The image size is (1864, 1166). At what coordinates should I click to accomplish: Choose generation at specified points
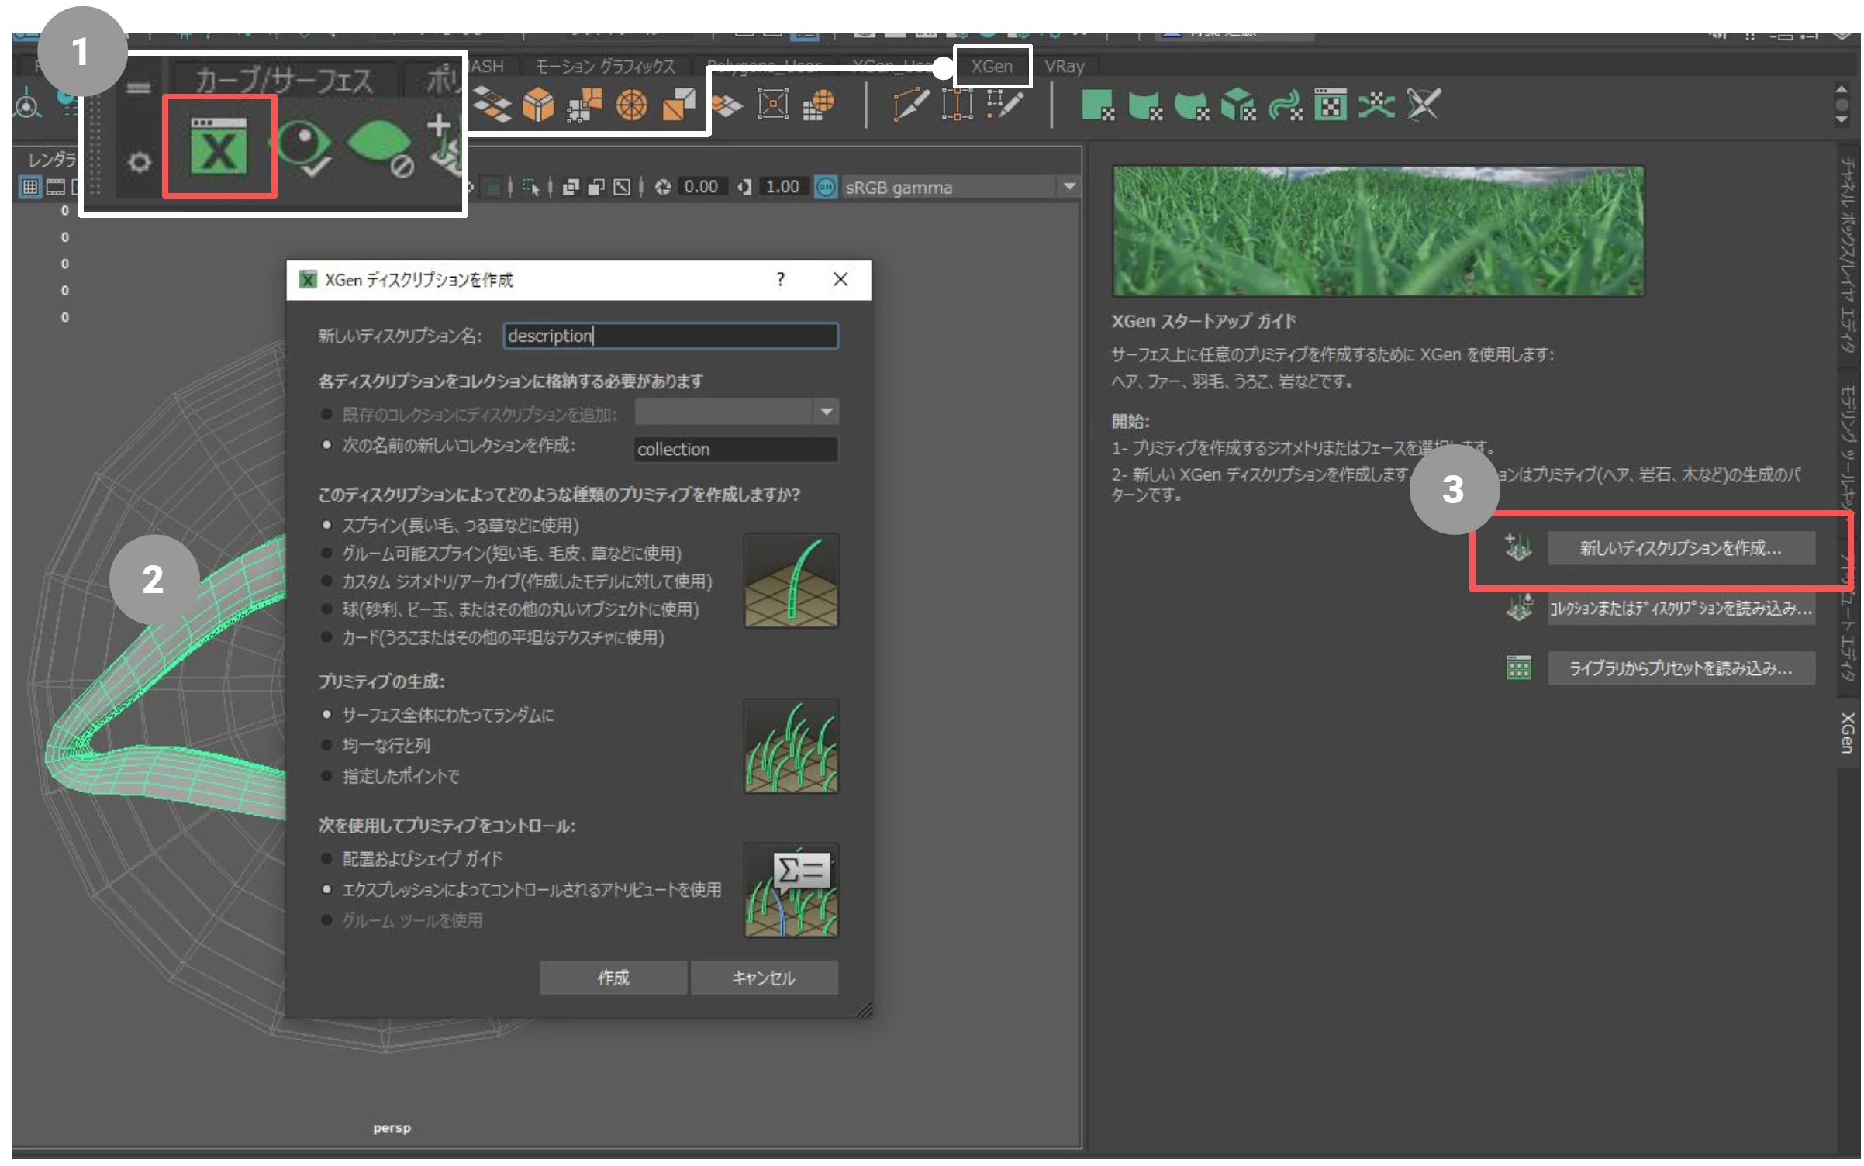click(x=326, y=775)
